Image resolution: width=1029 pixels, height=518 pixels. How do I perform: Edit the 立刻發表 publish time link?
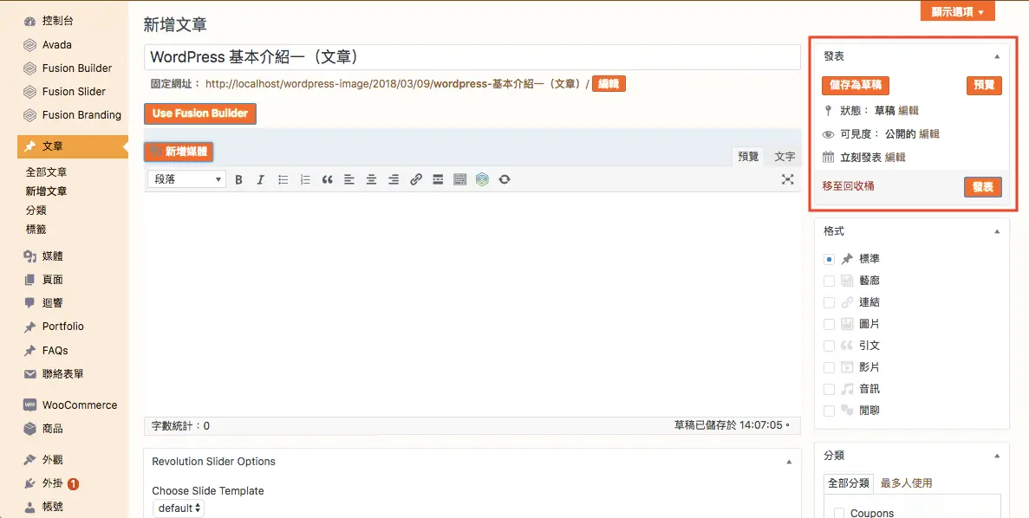(895, 158)
